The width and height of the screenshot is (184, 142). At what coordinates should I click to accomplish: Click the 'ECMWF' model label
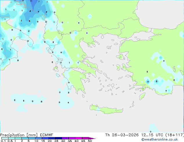(x=47, y=135)
